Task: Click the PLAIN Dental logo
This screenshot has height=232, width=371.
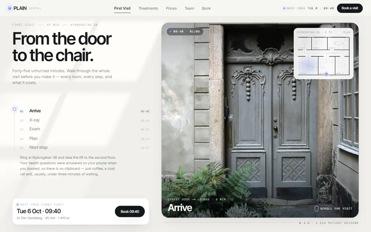Action: tap(24, 8)
